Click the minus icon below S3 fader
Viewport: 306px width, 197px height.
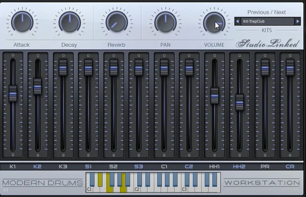(x=139, y=155)
